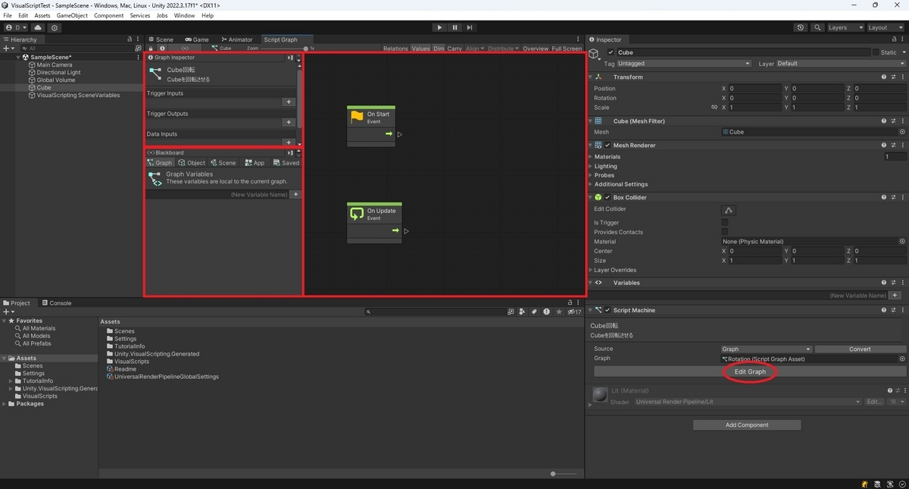Image resolution: width=909 pixels, height=489 pixels.
Task: Toggle Carry in Script Graph toolbar
Action: [454, 49]
